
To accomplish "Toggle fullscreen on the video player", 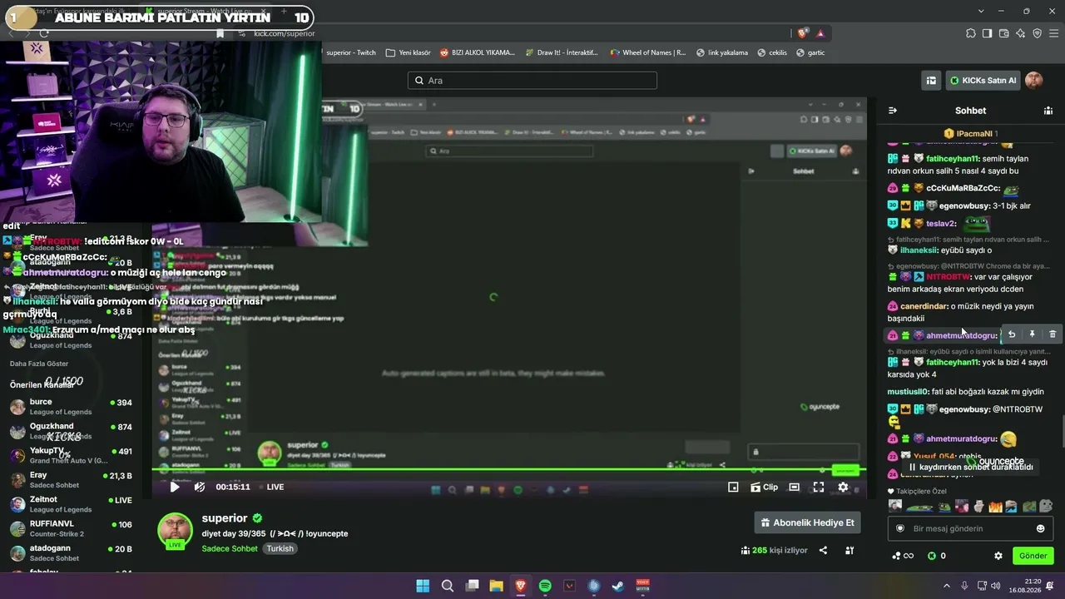I will [819, 487].
